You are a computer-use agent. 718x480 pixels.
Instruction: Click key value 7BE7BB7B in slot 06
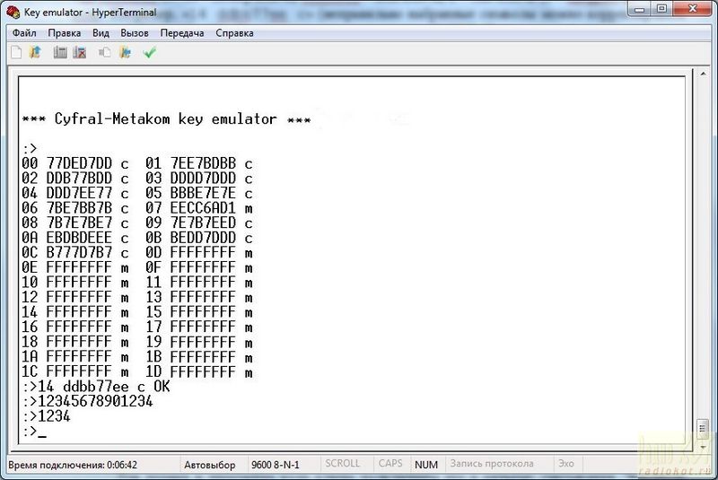click(79, 208)
